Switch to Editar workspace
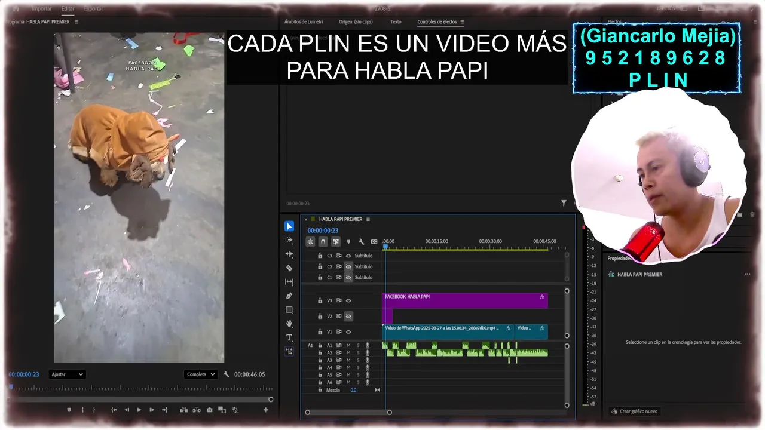 [68, 9]
